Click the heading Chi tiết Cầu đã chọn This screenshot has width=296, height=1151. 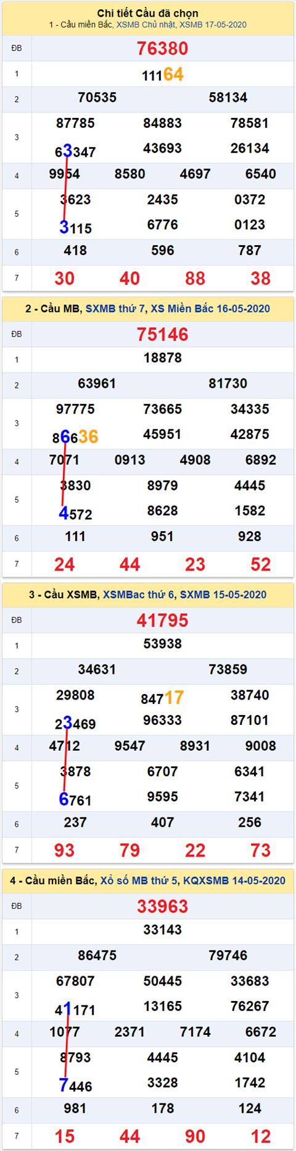[x=148, y=13]
